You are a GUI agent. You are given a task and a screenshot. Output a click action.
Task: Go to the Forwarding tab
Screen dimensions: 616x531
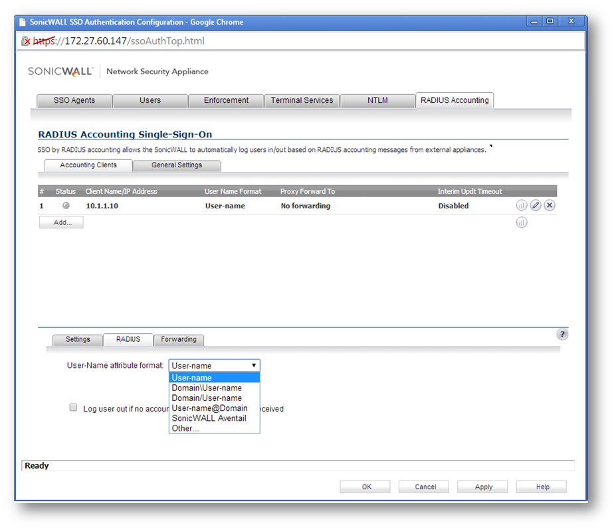[x=179, y=339]
